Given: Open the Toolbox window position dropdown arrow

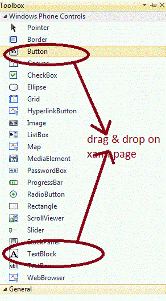Looking at the screenshot, I should coord(145,5).
